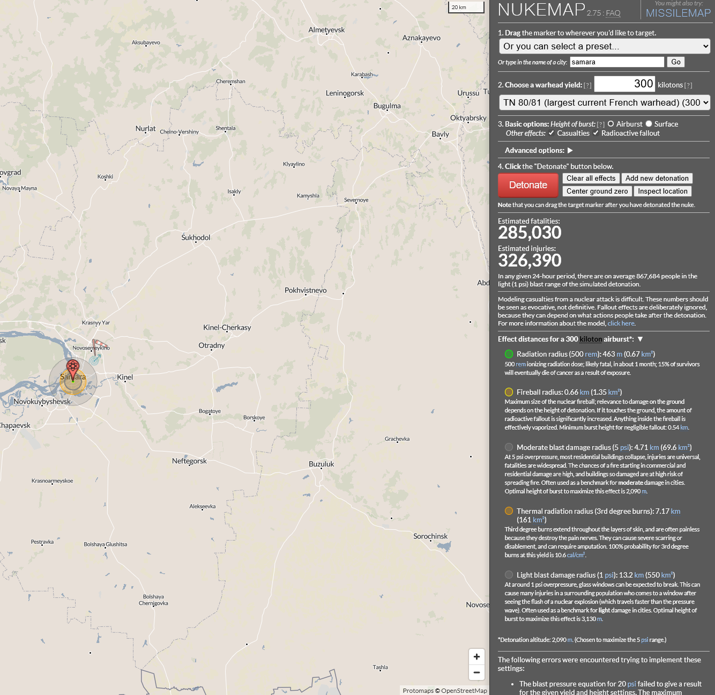Click the 'Leninogorsk' city label on map
The image size is (715, 695).
345,93
